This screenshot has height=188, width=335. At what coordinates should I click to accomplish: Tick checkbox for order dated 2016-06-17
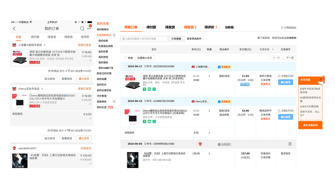pos(126,66)
